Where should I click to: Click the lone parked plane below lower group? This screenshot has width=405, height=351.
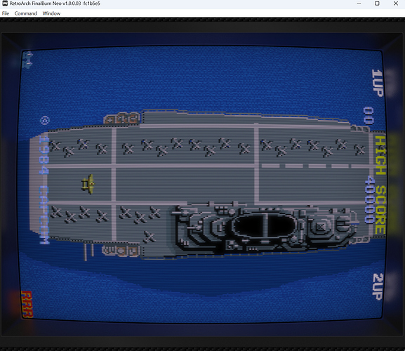click(149, 237)
